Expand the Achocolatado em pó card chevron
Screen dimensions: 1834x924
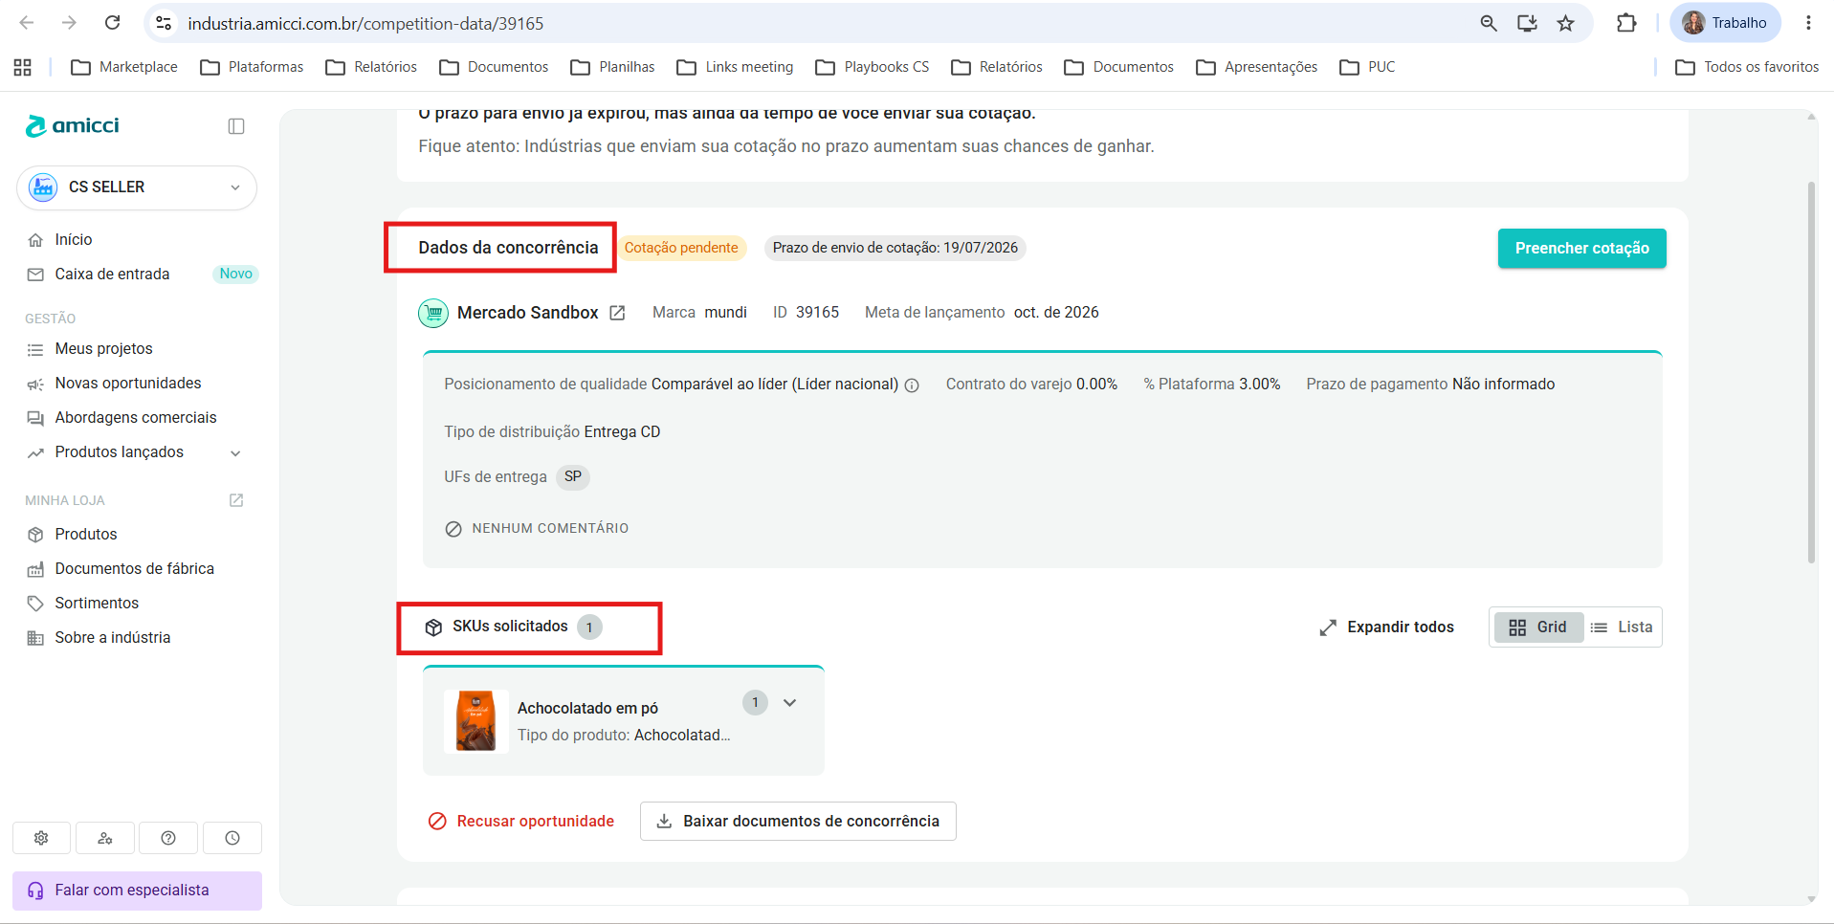tap(789, 703)
